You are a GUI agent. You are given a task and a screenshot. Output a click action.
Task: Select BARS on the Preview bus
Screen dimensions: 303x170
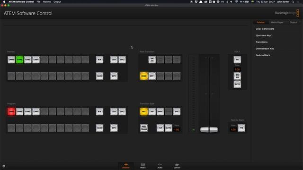(99, 76)
